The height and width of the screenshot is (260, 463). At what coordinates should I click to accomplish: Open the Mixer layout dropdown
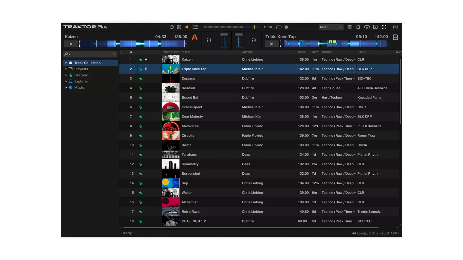click(x=331, y=27)
